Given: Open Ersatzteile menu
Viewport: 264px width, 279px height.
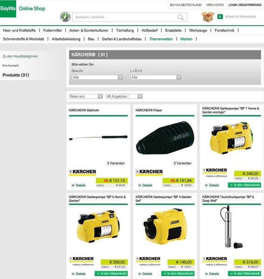Looking at the screenshot, I should (173, 30).
